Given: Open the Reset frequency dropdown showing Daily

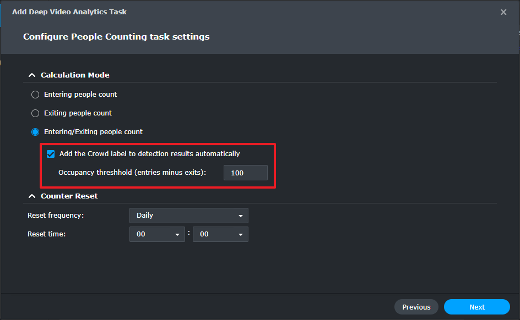Looking at the screenshot, I should (x=188, y=216).
